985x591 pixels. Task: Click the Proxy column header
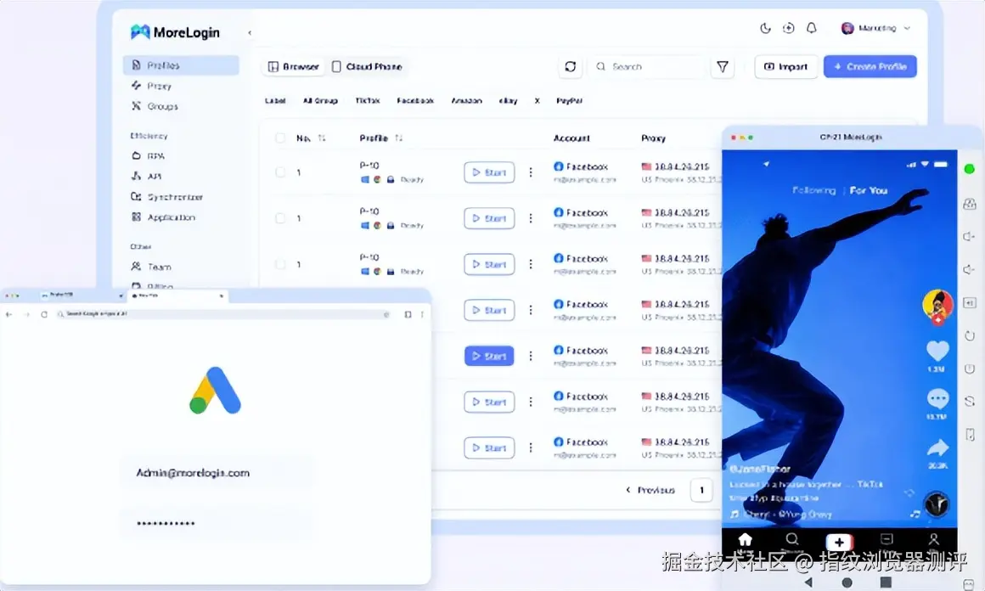[653, 138]
